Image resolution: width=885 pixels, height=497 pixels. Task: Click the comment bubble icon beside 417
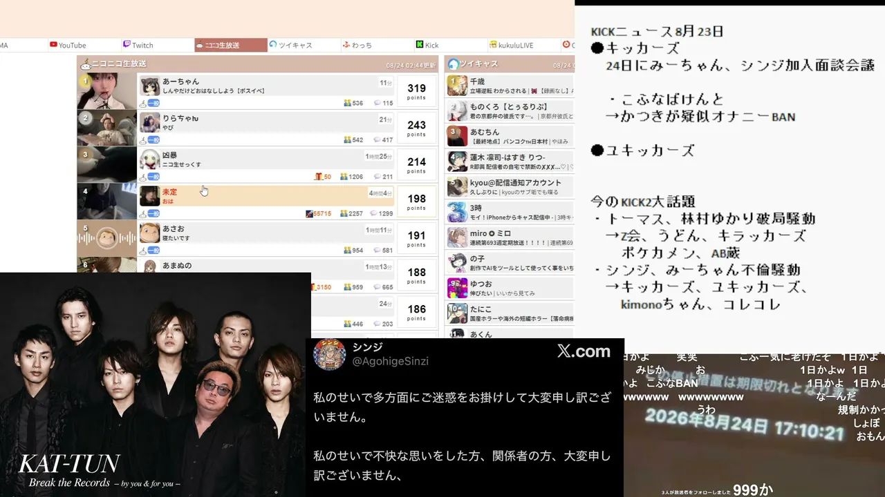pyautogui.click(x=378, y=140)
